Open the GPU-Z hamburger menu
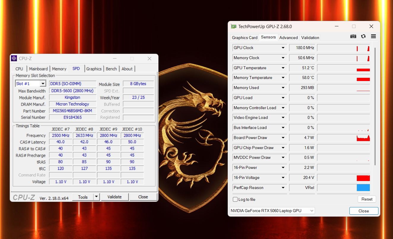393x239 pixels. click(373, 36)
